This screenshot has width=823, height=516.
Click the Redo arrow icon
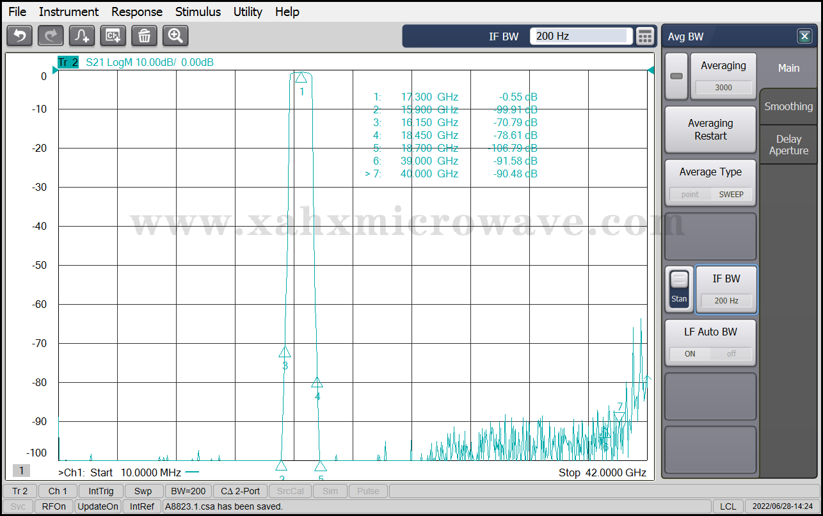click(x=51, y=36)
